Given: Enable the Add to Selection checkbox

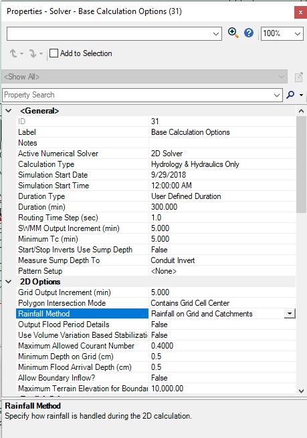Looking at the screenshot, I should 54,53.
